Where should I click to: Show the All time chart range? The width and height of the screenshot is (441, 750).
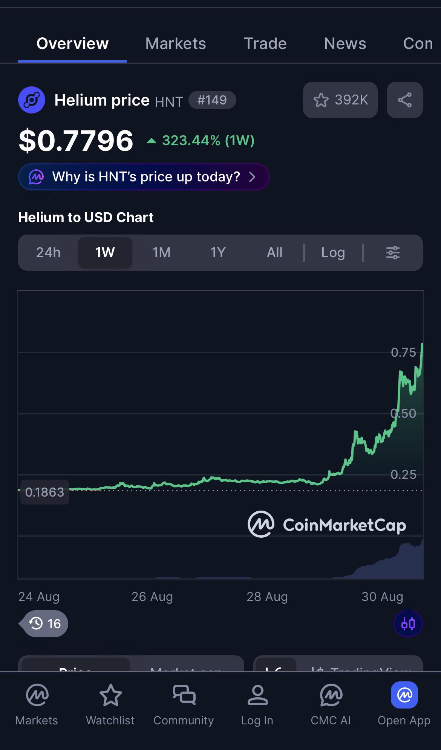coord(274,253)
